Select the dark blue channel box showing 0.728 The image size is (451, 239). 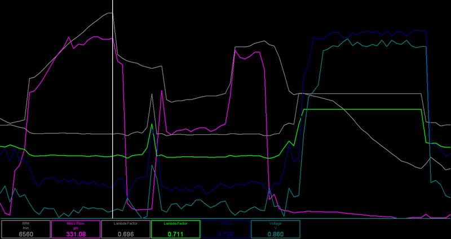coord(225,228)
